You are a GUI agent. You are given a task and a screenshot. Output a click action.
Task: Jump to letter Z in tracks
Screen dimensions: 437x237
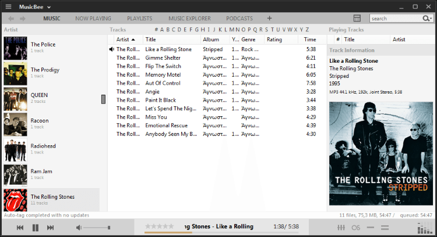click(x=307, y=30)
